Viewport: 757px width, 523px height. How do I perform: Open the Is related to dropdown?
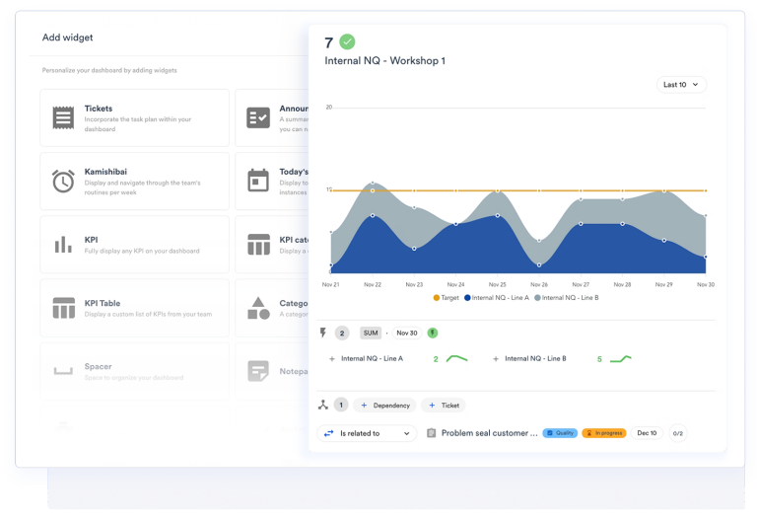point(368,433)
